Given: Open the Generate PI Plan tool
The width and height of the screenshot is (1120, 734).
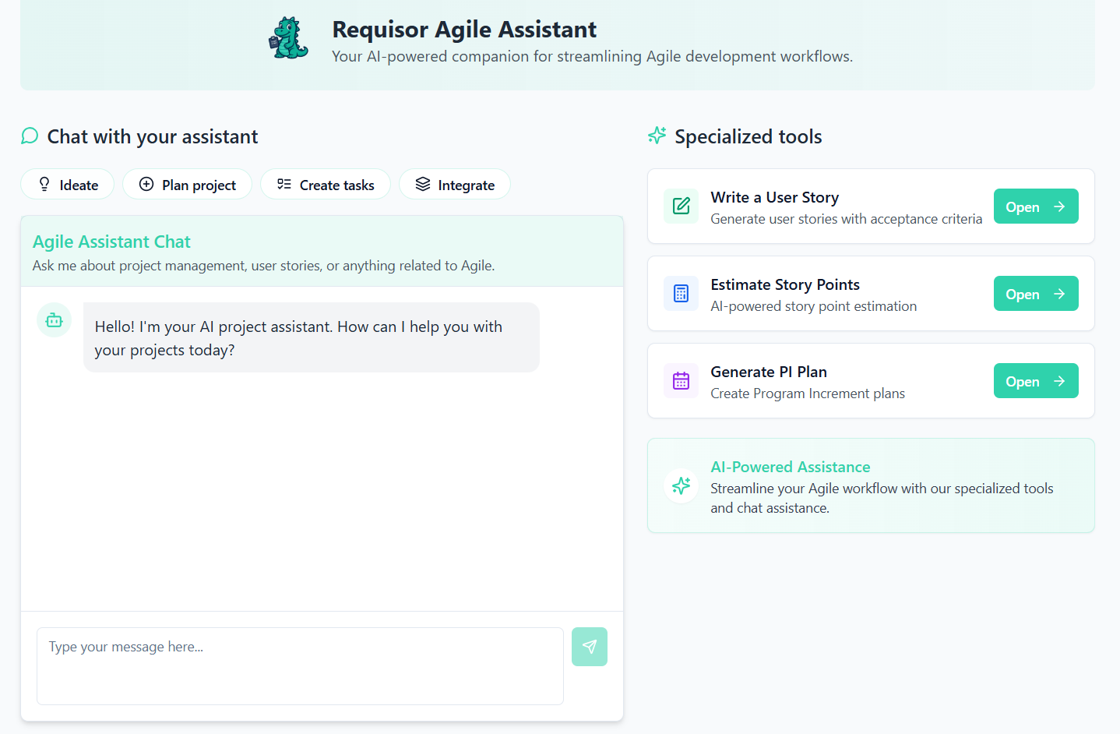Looking at the screenshot, I should (1036, 381).
